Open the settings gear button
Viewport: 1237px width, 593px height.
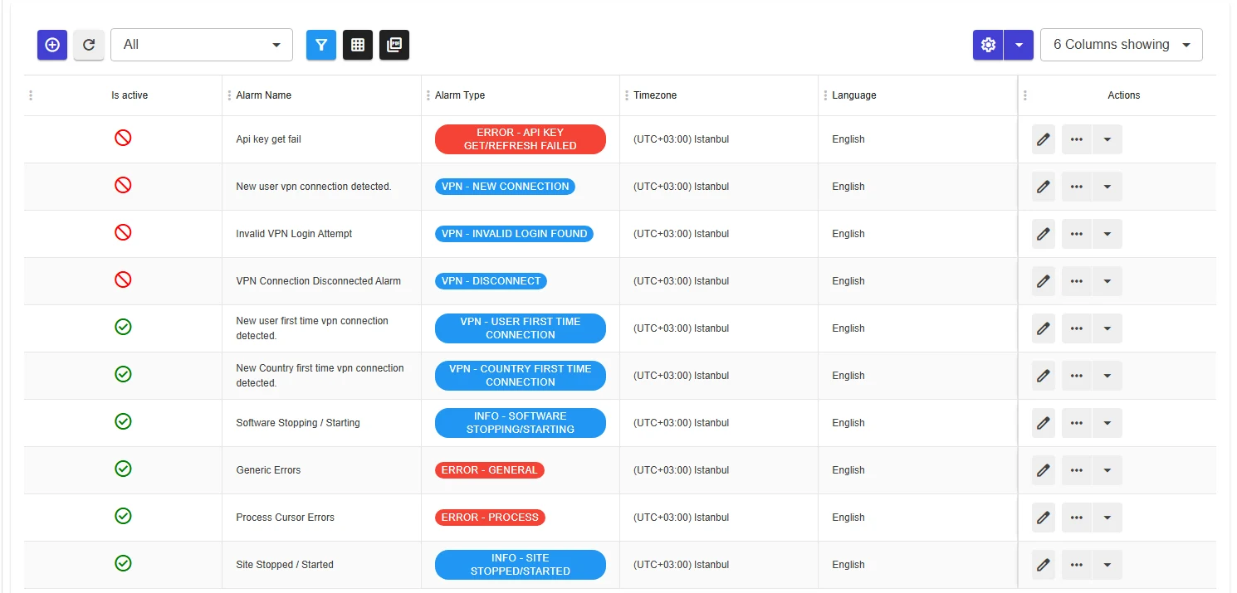point(988,45)
